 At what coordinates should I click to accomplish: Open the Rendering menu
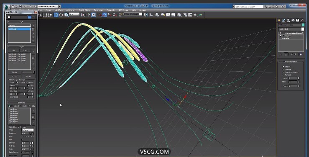coord(98,10)
